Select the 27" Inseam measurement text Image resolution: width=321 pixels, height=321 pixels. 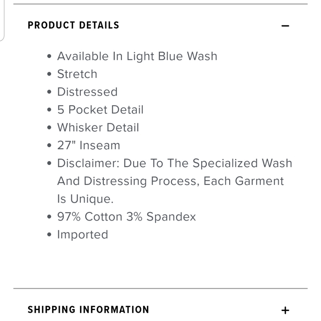(x=89, y=145)
